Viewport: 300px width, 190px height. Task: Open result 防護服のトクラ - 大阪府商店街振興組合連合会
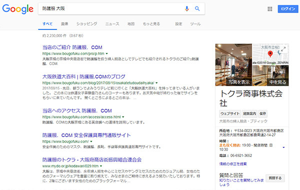click(x=92, y=159)
